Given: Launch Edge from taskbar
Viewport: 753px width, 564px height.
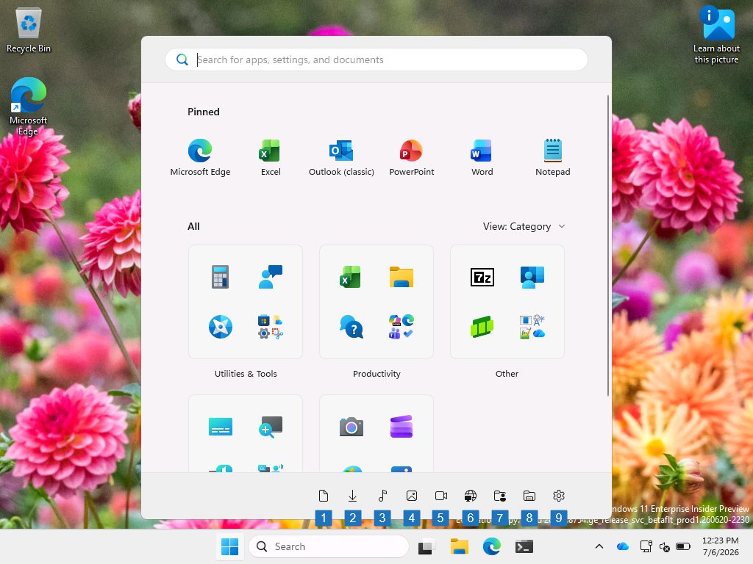Looking at the screenshot, I should (x=492, y=546).
